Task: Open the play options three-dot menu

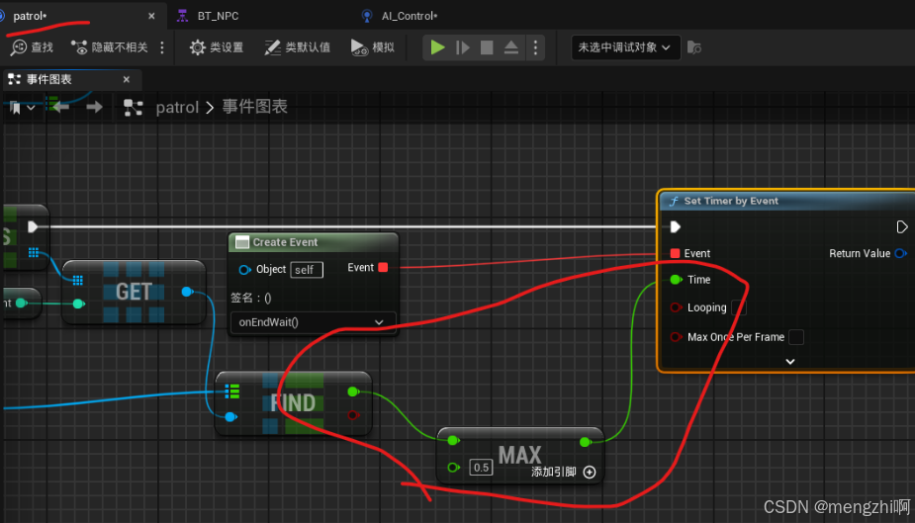Action: 535,47
